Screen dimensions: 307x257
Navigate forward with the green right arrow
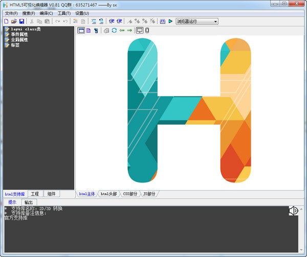point(129,31)
